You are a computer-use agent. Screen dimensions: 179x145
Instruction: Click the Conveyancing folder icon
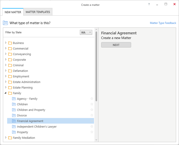pyautogui.click(x=10, y=54)
